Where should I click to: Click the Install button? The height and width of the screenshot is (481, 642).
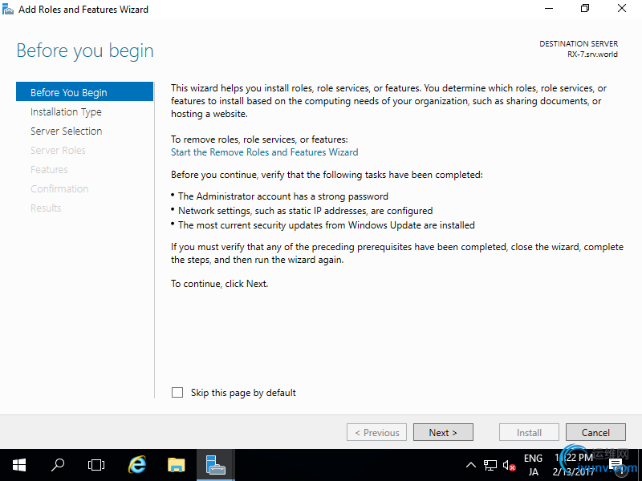(x=529, y=432)
